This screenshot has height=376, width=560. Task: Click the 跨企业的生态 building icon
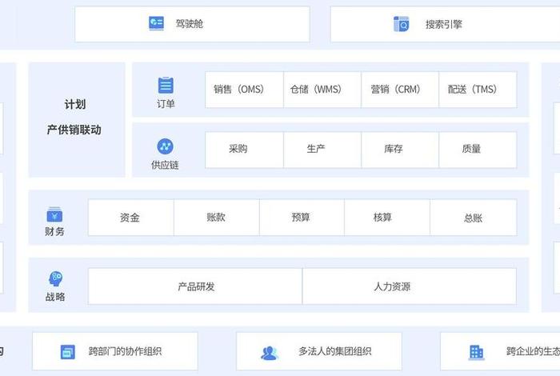point(476,352)
